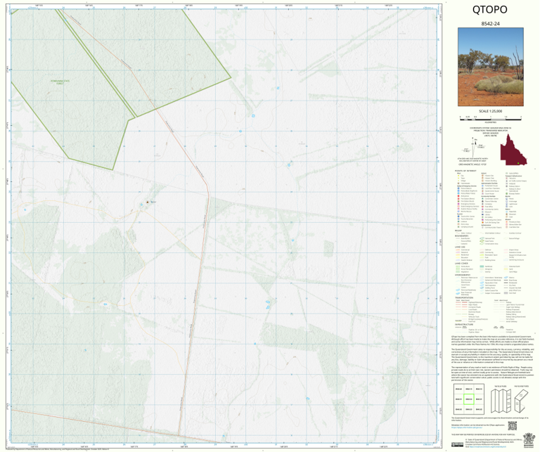
Task: Click the vertical folds diagram
Action: [501, 401]
